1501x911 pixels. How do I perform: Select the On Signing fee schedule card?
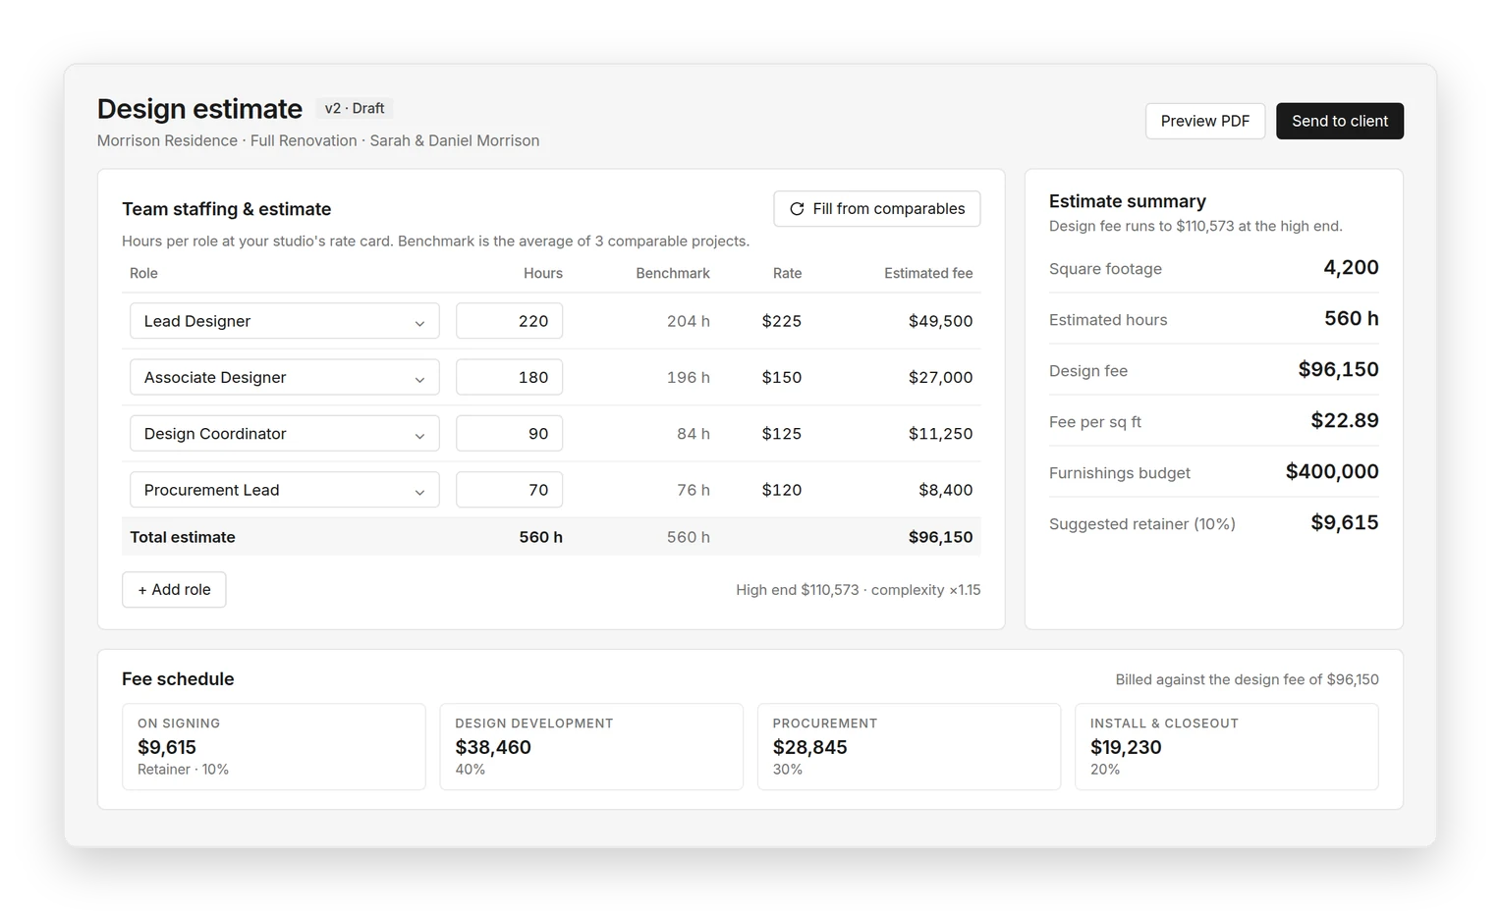click(273, 746)
